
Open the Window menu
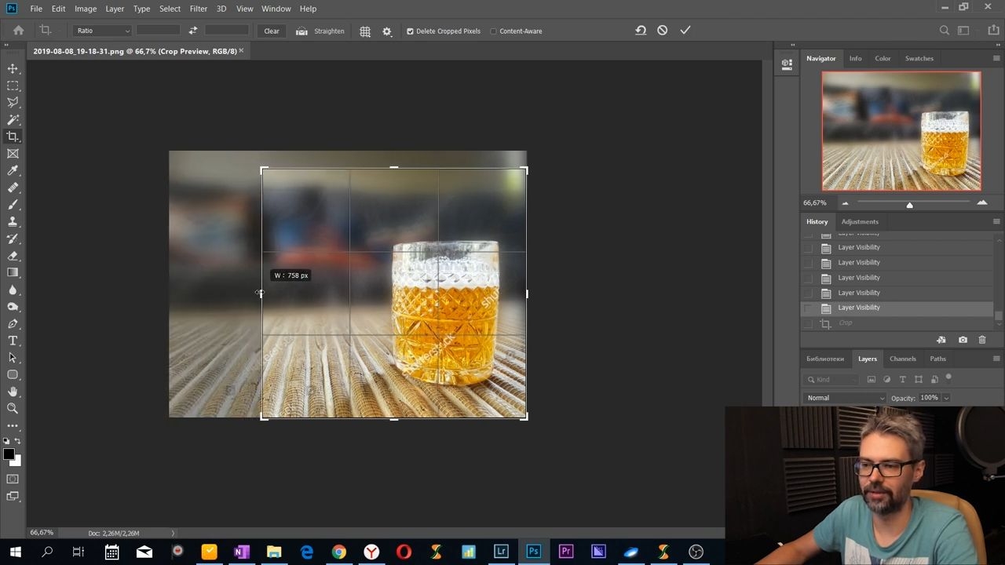coord(276,9)
